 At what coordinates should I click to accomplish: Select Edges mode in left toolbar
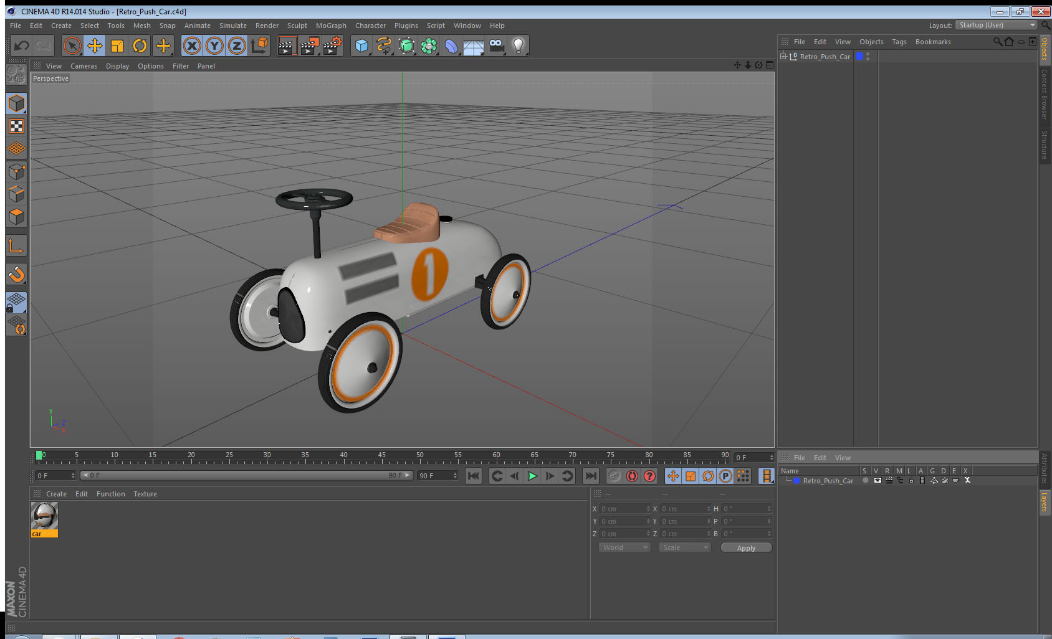coord(16,194)
